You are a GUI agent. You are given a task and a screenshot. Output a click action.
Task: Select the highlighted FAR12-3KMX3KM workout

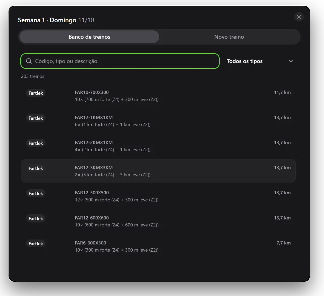158,171
